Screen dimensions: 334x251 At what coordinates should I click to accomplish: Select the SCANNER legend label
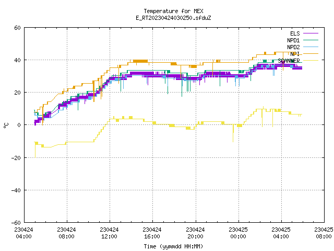tap(289, 61)
